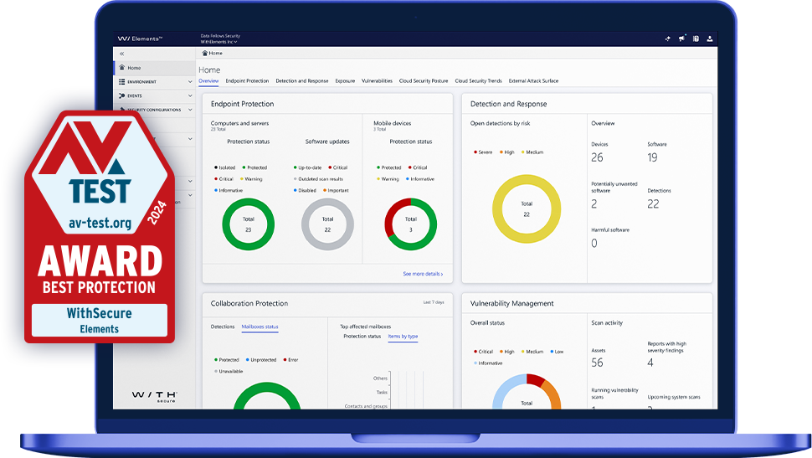The image size is (812, 458).
Task: Click Home item in the sidebar
Action: 154,67
